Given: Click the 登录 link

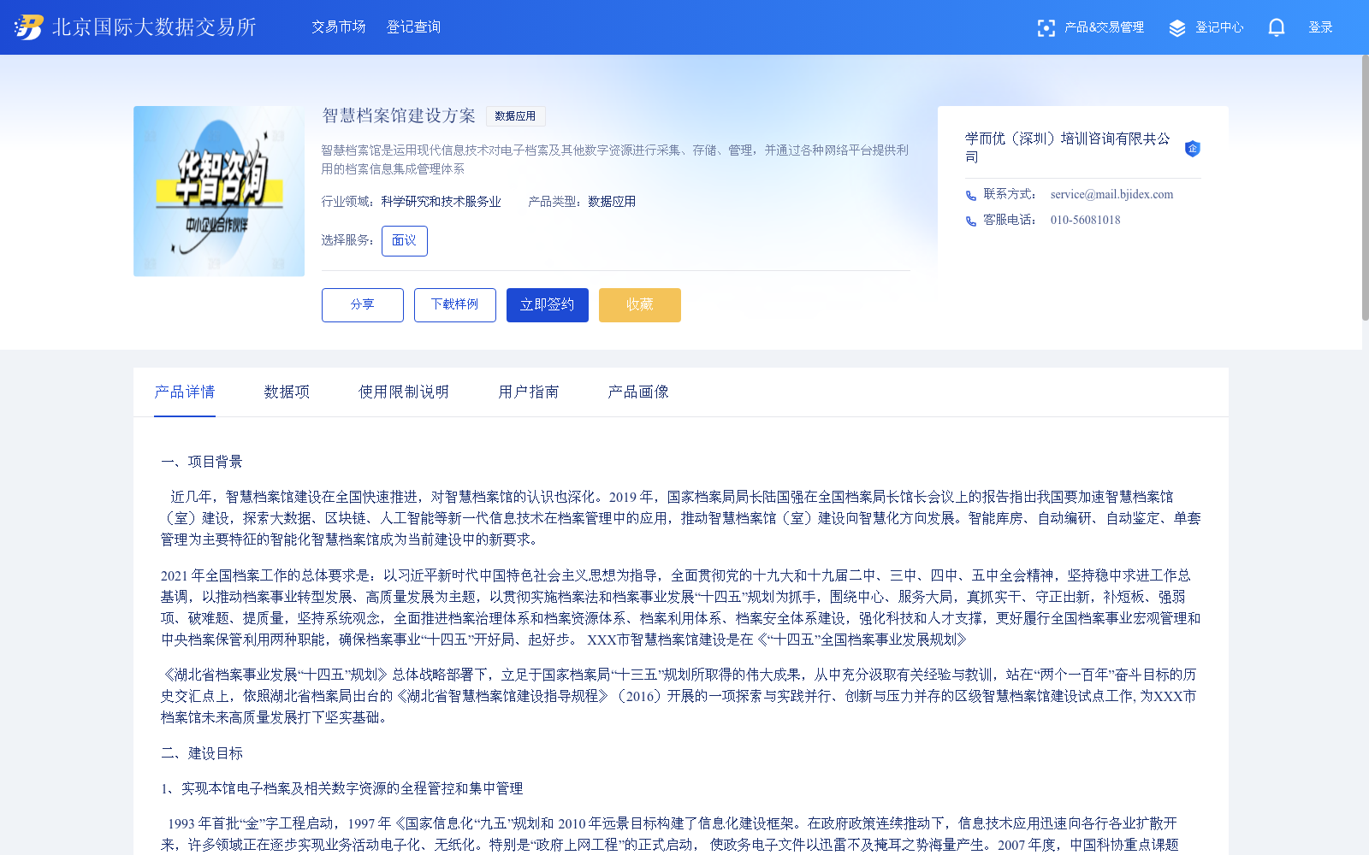Looking at the screenshot, I should pos(1321,27).
